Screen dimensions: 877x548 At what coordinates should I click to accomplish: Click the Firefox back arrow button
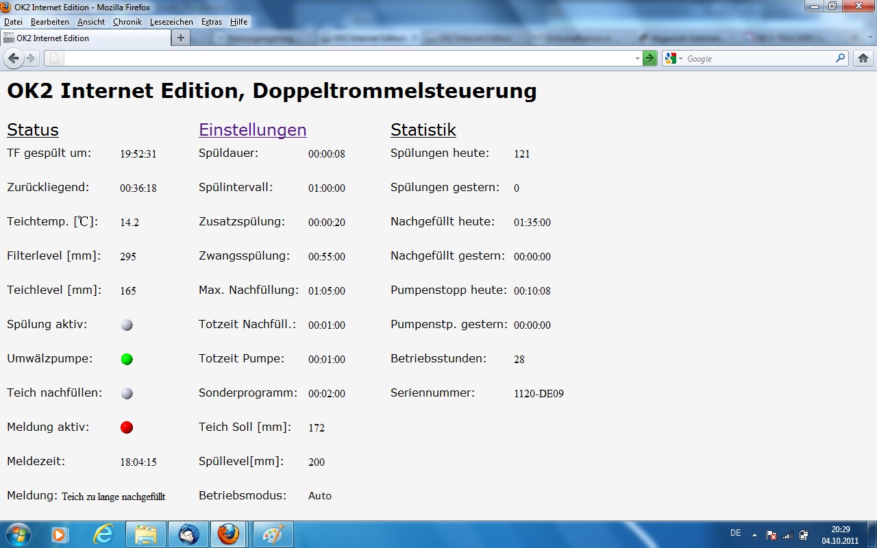click(14, 58)
